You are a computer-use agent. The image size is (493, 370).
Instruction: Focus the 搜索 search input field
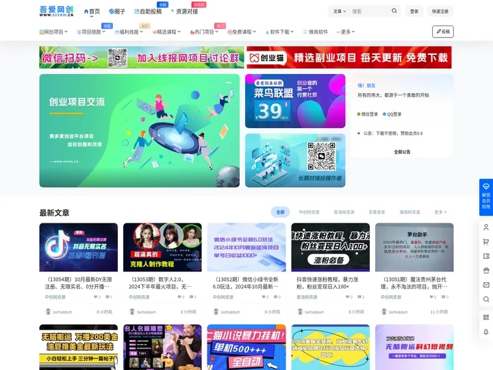[x=370, y=12]
